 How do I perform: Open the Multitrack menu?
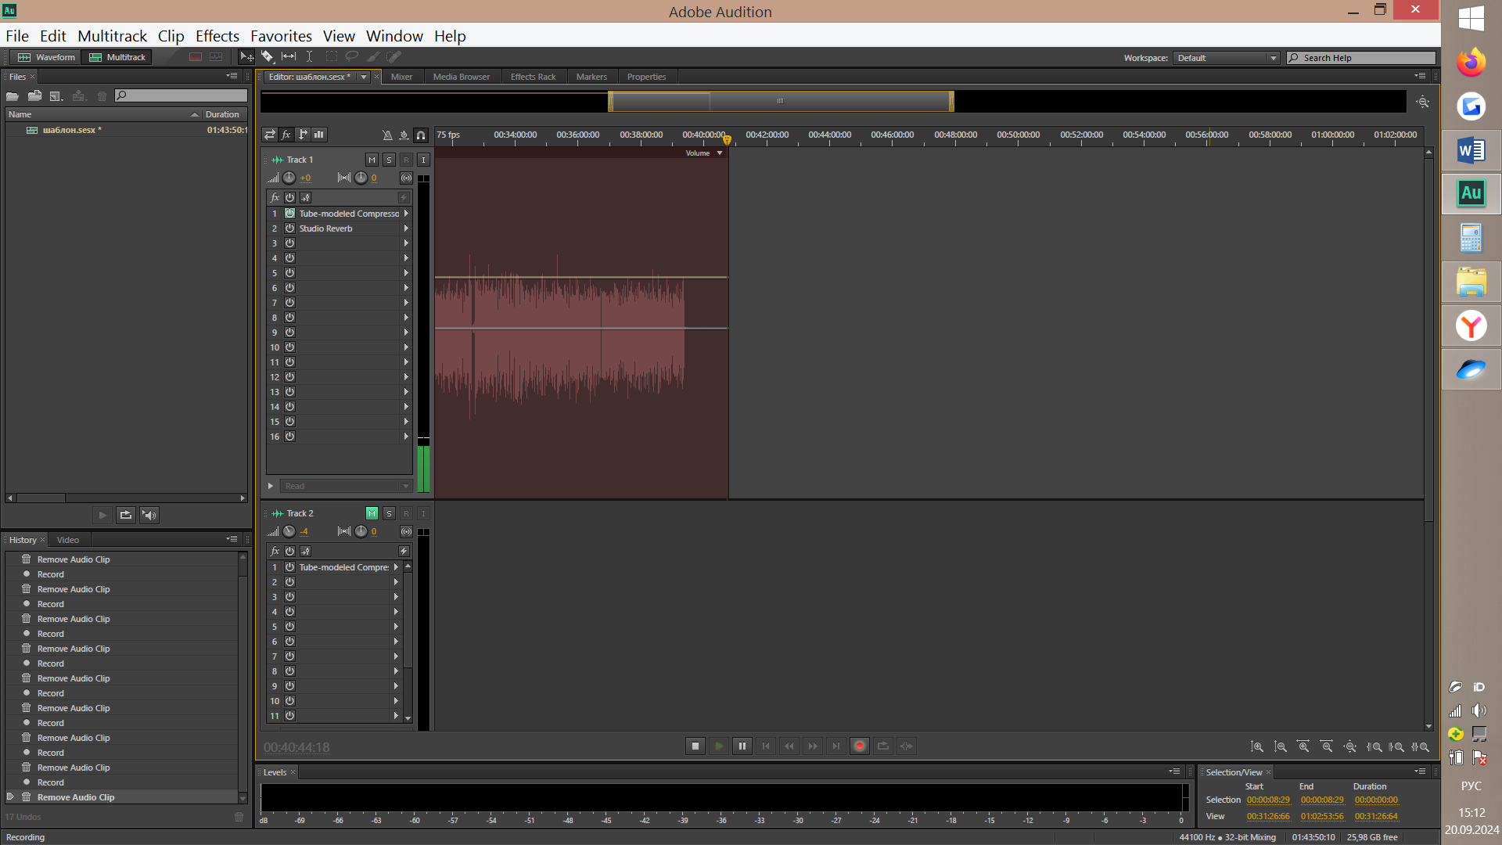[x=113, y=36]
